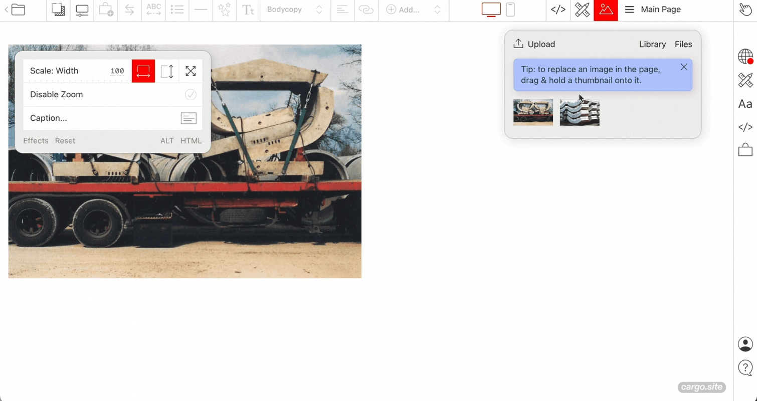Screen dimensions: 757x401
Task: Click the Caption... option
Action: 49,118
